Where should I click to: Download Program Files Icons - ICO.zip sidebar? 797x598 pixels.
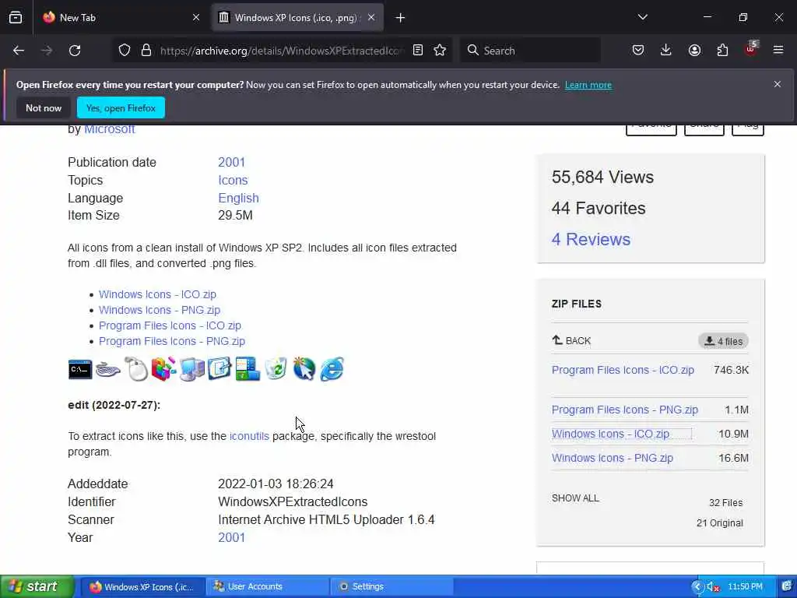click(623, 370)
